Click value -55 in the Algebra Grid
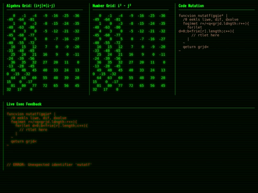258x193 pixels. coord(21,43)
